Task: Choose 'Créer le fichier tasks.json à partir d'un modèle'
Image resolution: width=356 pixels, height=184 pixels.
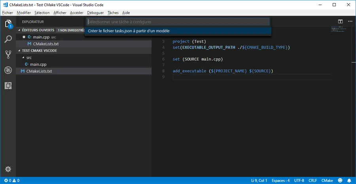Action: [x=178, y=31]
